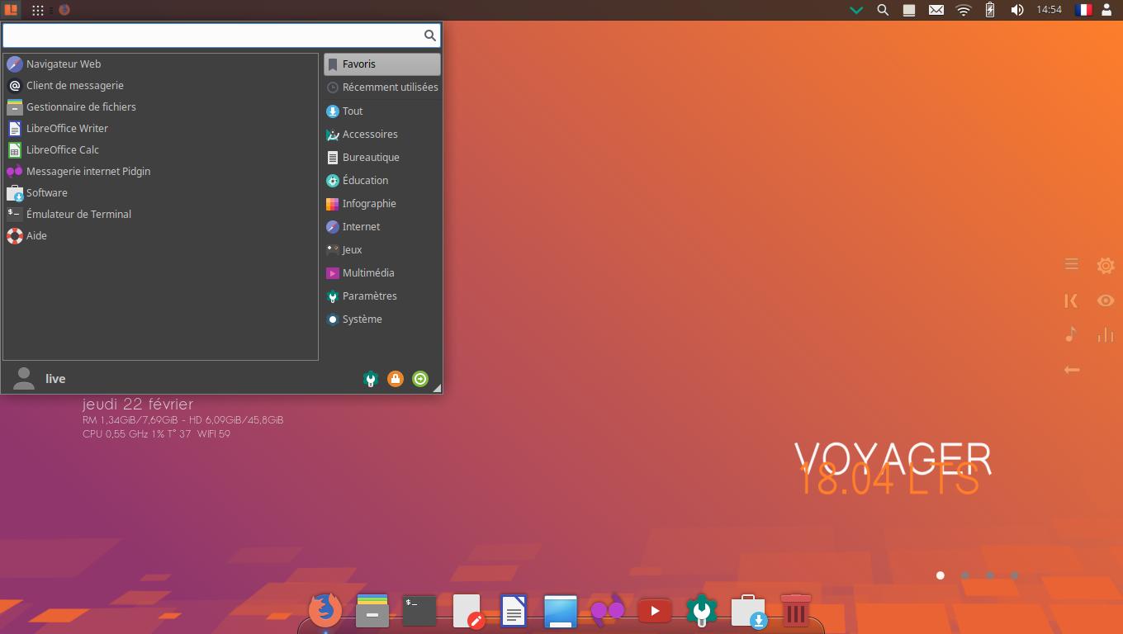Click the drive icon in top panel

tap(909, 10)
